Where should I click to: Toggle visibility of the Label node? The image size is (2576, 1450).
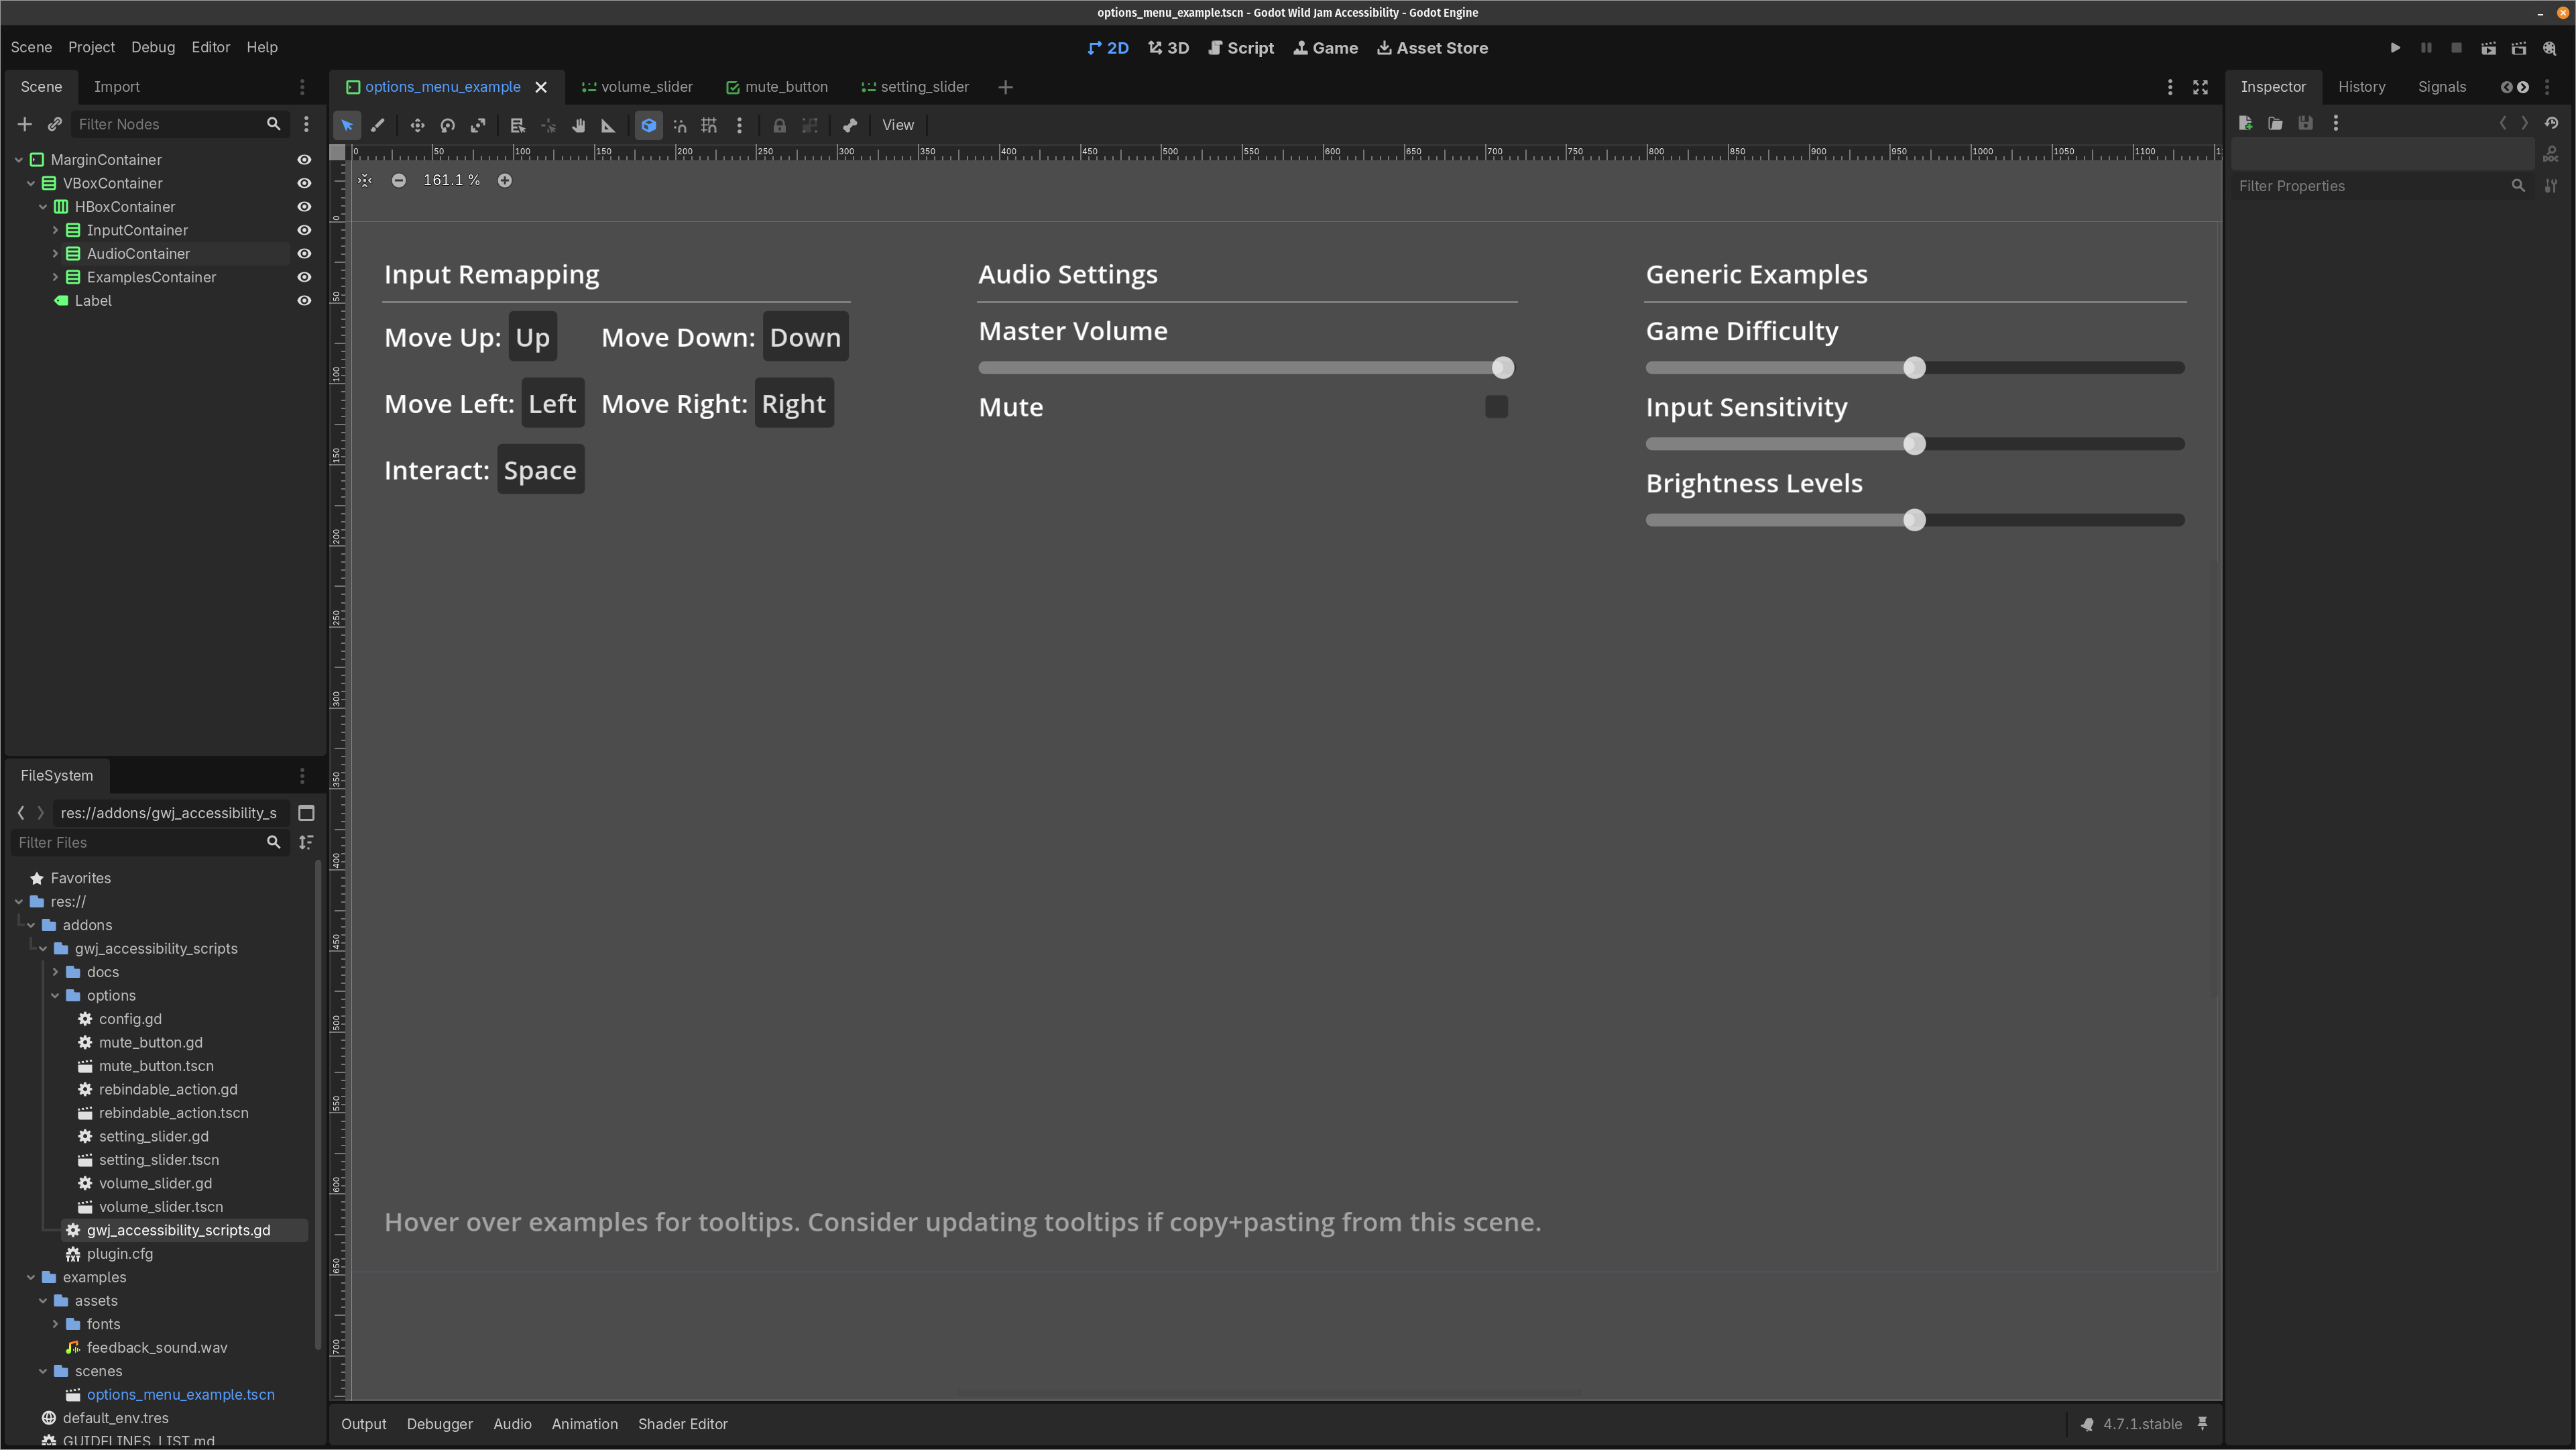click(304, 301)
